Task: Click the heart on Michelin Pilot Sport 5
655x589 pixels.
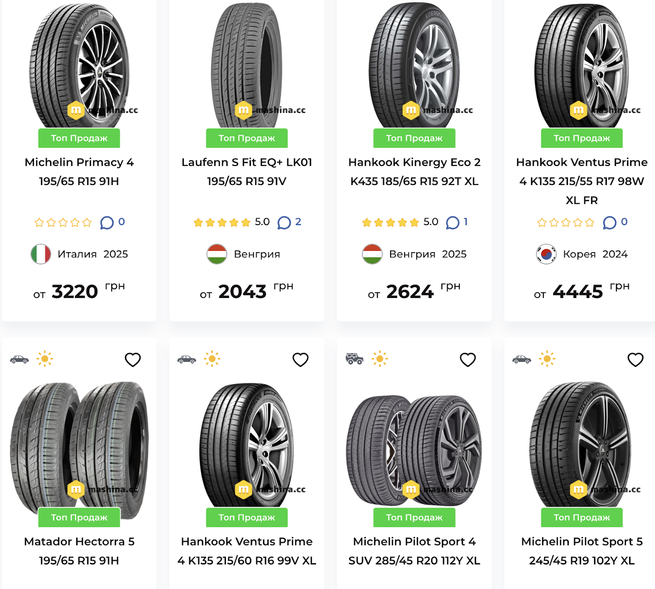Action: [x=635, y=360]
